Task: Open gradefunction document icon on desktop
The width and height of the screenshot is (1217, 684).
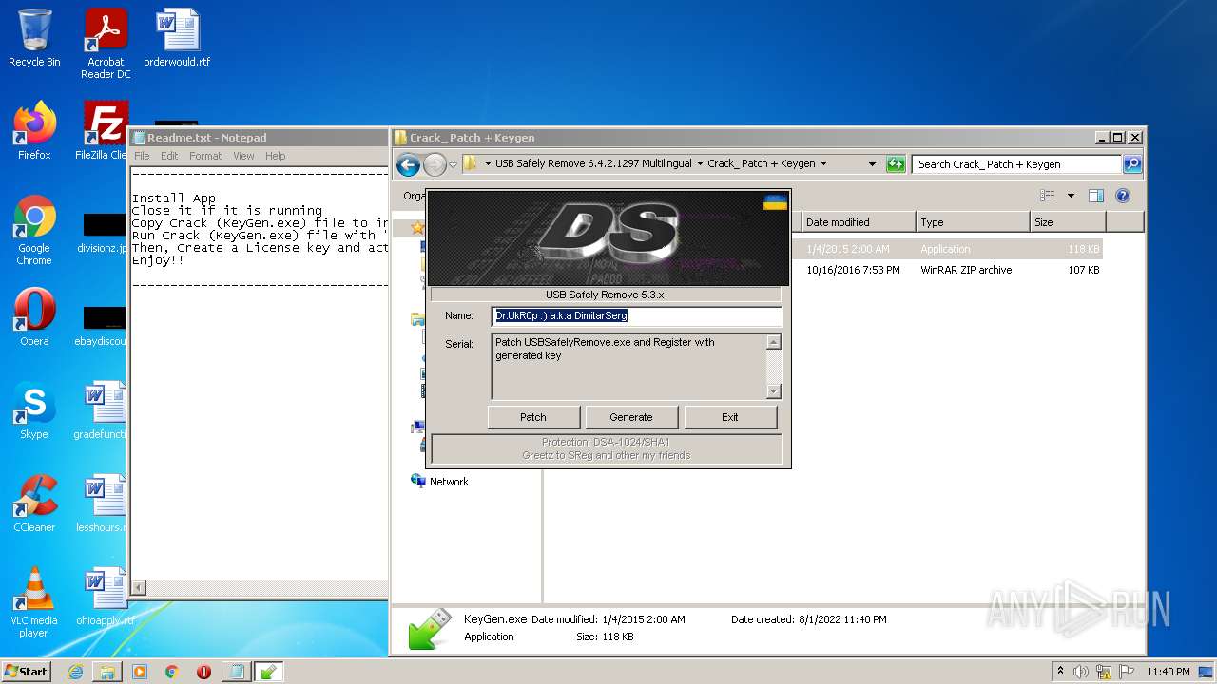Action: pos(103,410)
